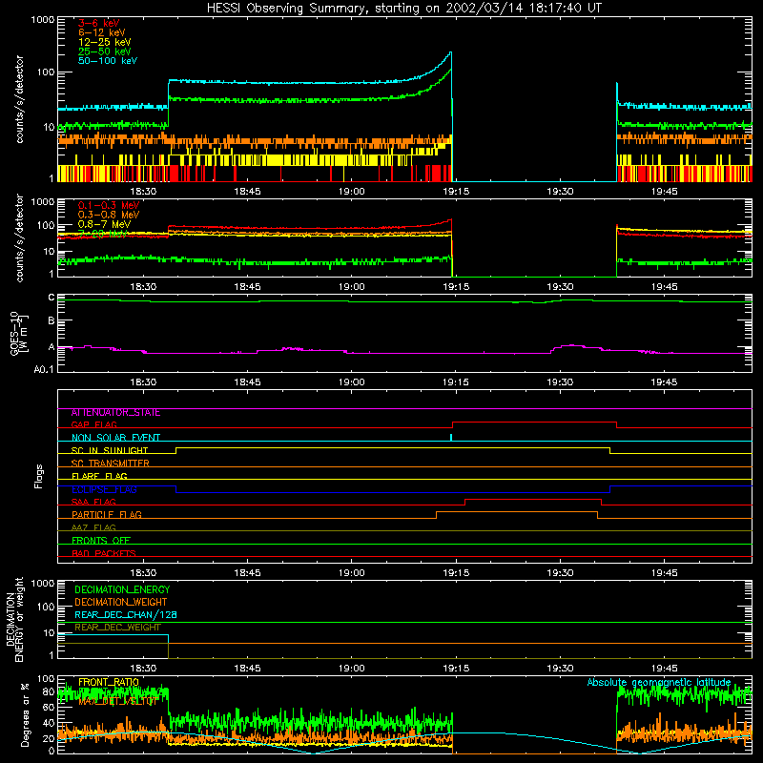Click the orange 0.3-0.8 MeV legend label
Screen dimensions: 763x763
coord(109,215)
